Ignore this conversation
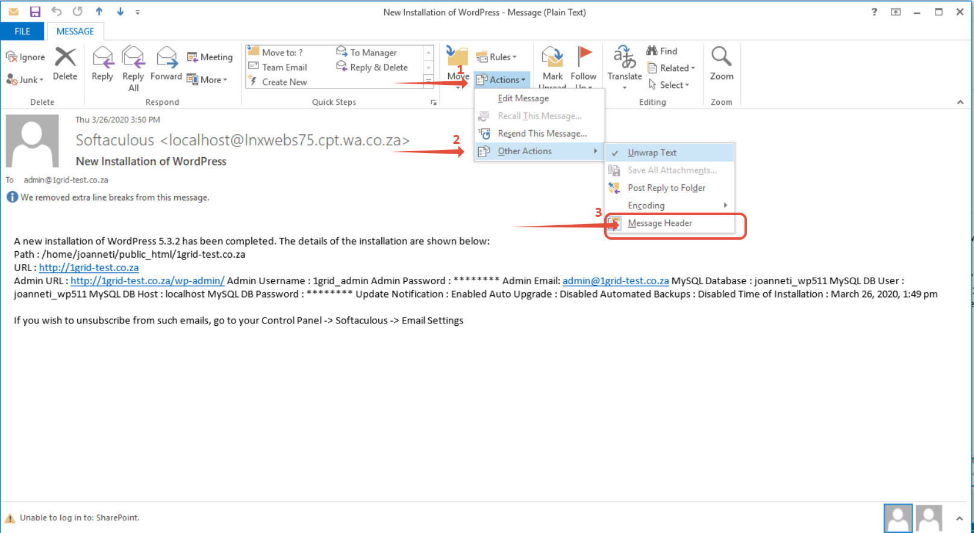Viewport: 974px width, 533px height. [x=25, y=57]
